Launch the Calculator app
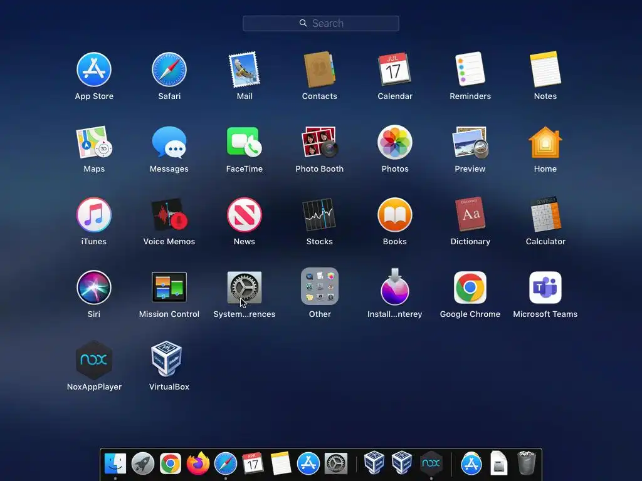 pyautogui.click(x=545, y=215)
